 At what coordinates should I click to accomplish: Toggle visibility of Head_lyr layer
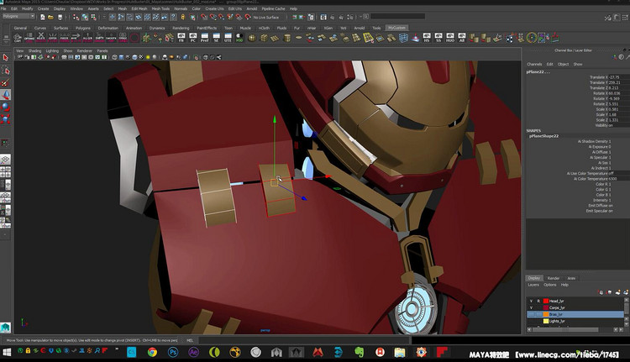pyautogui.click(x=531, y=300)
